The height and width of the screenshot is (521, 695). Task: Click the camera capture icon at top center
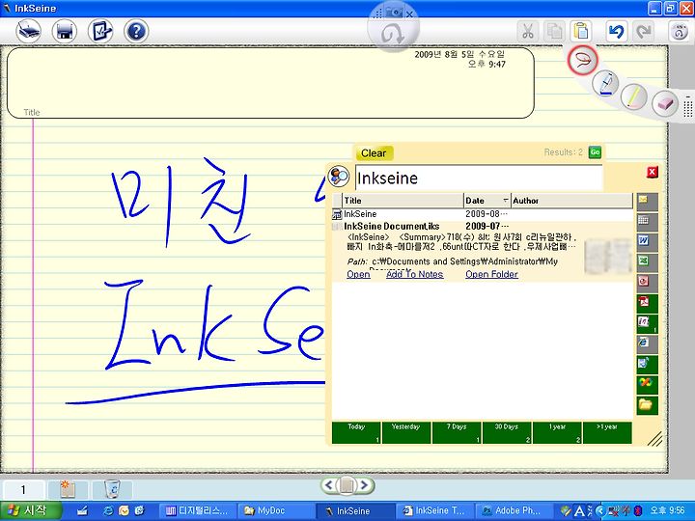[394, 13]
